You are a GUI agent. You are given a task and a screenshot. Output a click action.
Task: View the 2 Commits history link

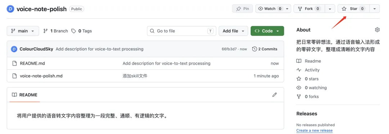(265, 49)
